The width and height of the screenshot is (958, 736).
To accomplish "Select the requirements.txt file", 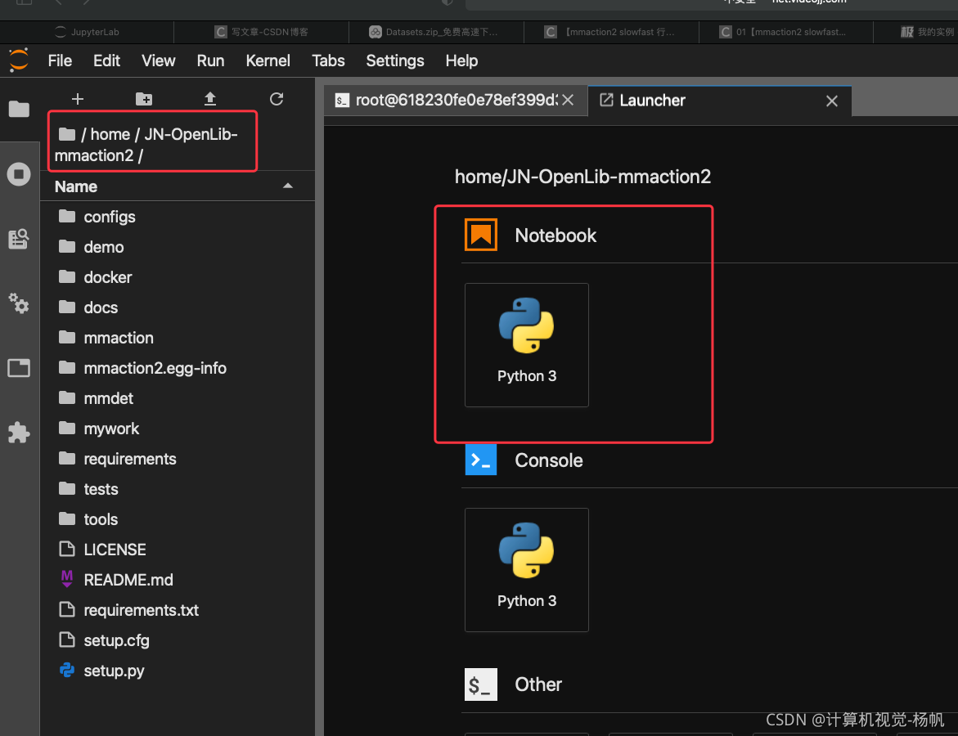I will coord(178,610).
